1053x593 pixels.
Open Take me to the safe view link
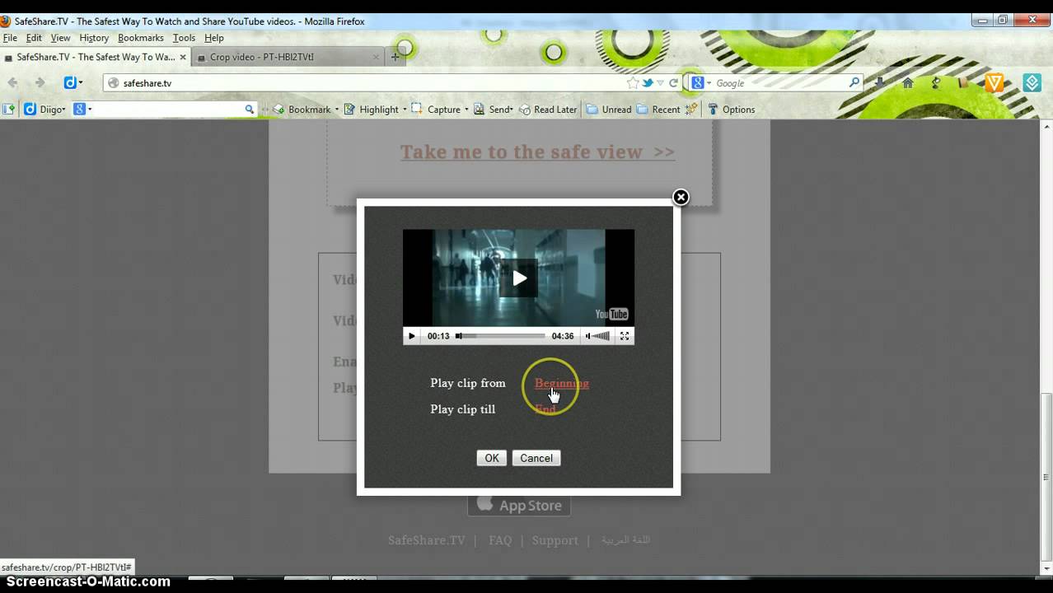(x=537, y=152)
